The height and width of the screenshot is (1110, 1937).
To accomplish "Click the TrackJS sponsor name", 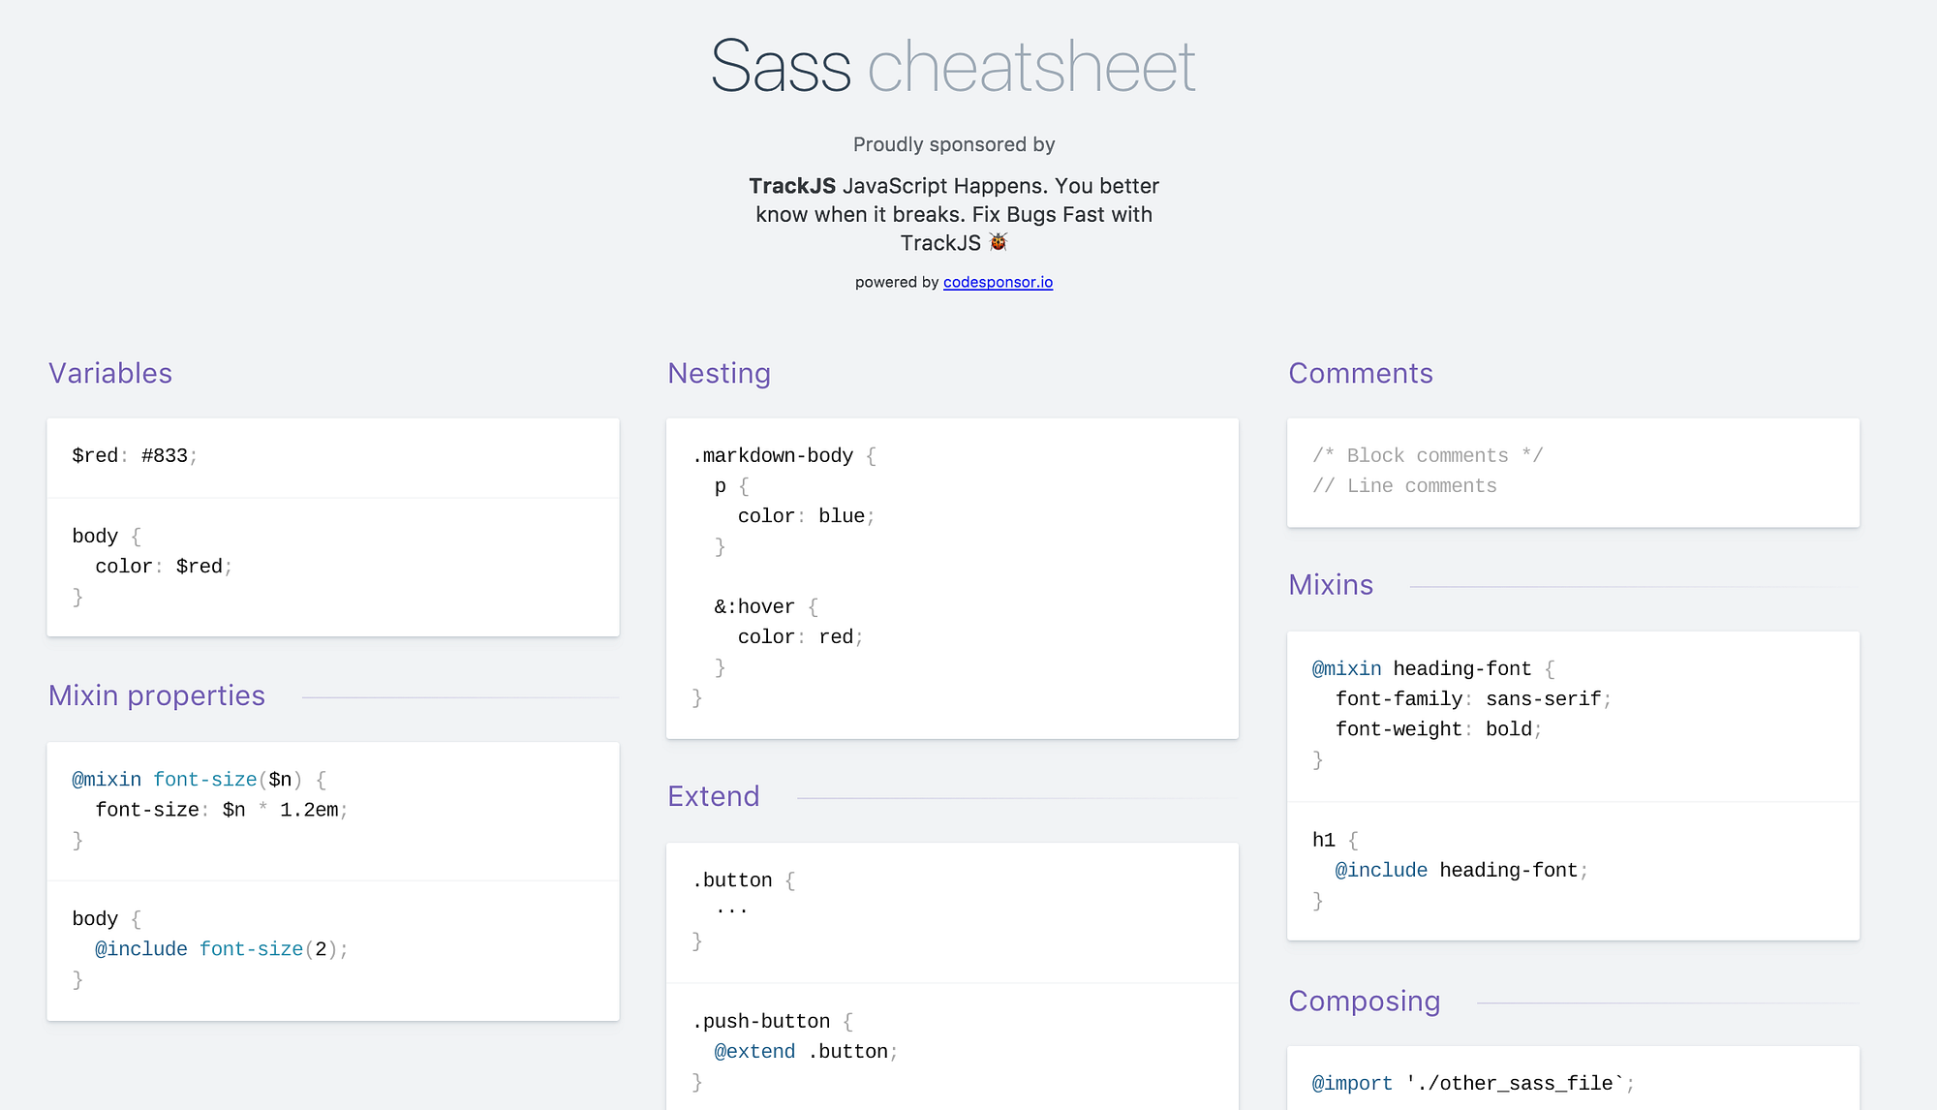I will click(792, 185).
